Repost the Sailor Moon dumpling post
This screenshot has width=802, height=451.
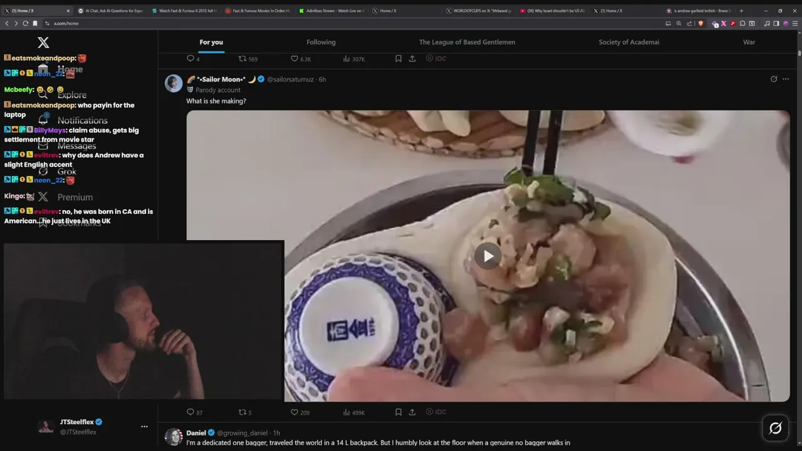(x=245, y=412)
